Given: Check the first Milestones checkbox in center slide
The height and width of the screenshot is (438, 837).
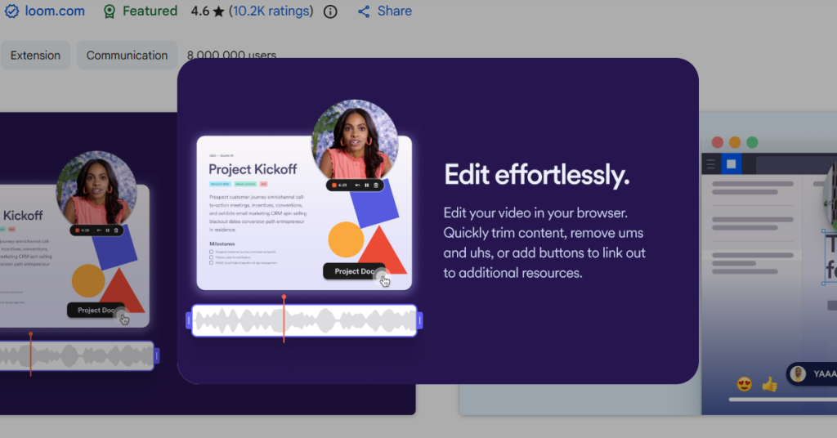Looking at the screenshot, I should (x=212, y=252).
